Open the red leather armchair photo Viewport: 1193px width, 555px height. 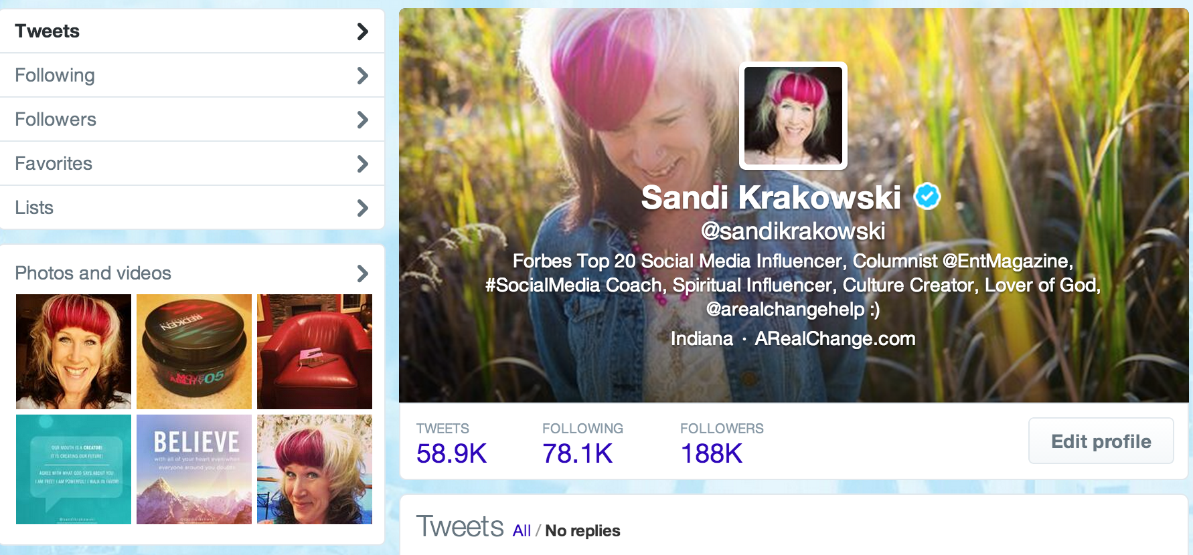315,352
